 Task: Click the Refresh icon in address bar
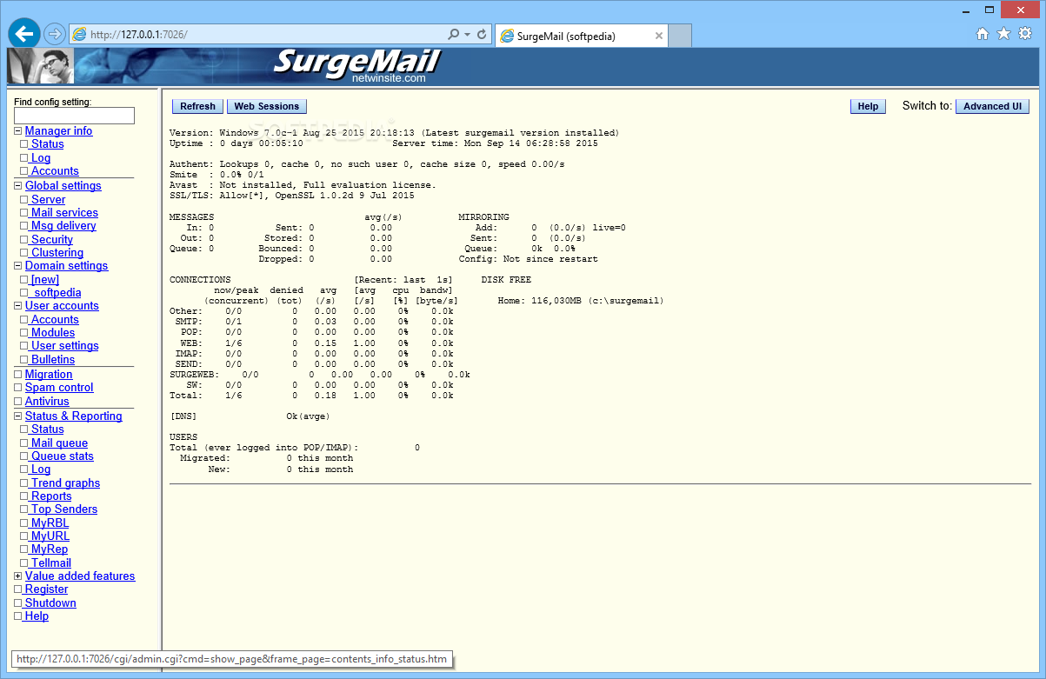tap(482, 35)
